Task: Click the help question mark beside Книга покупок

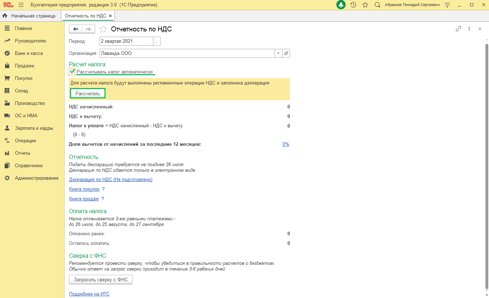Action: pyautogui.click(x=103, y=189)
